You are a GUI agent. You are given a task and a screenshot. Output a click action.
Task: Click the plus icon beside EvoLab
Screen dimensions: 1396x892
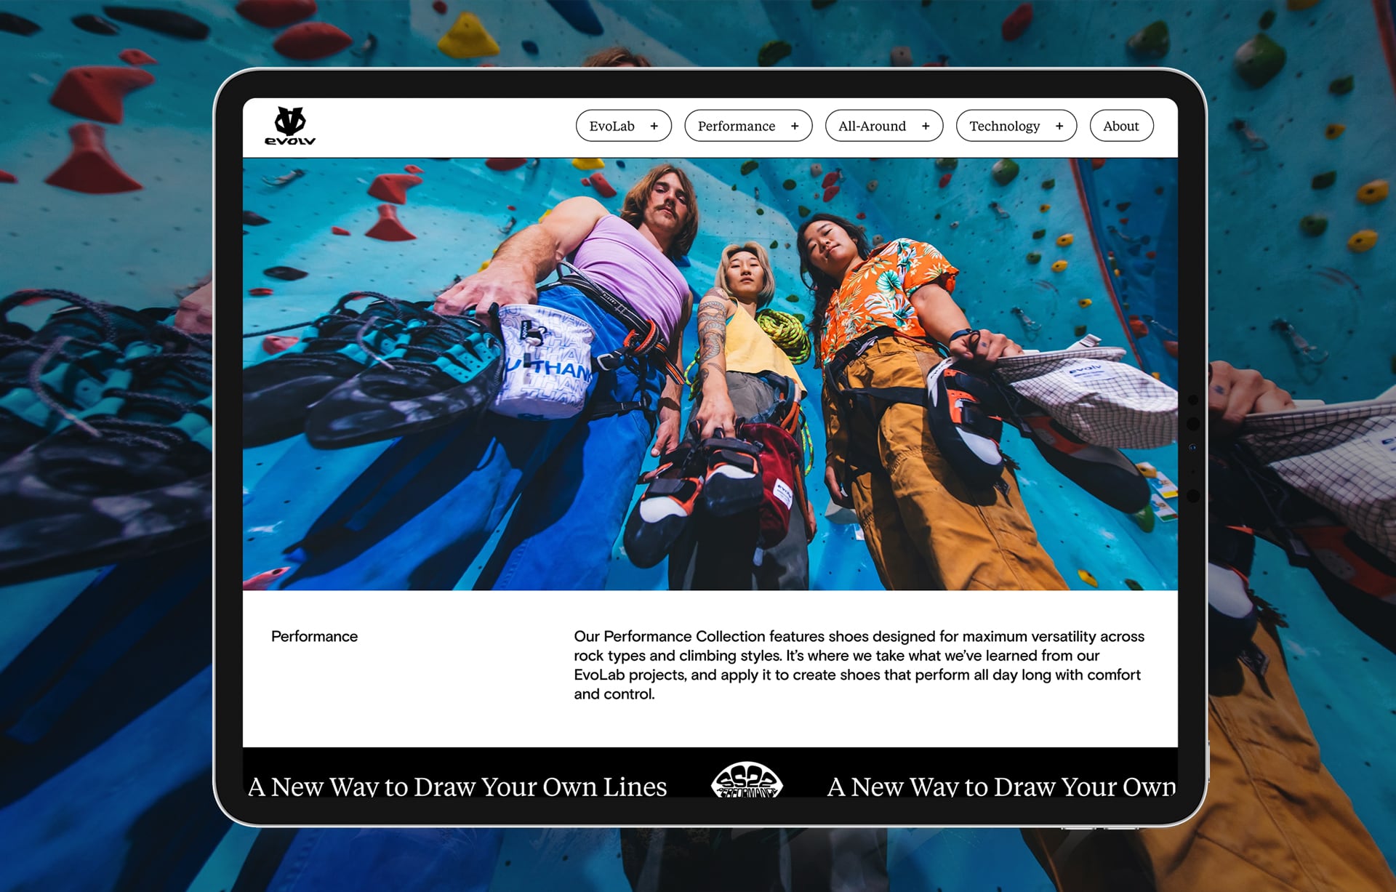(x=654, y=126)
